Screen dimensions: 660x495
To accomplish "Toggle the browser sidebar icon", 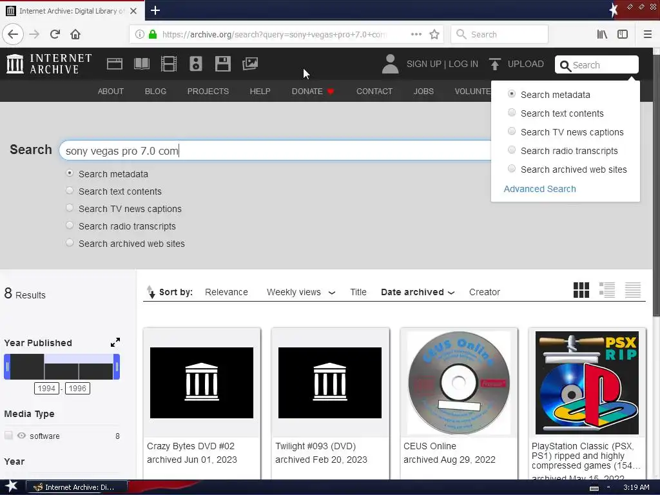I will pyautogui.click(x=623, y=34).
